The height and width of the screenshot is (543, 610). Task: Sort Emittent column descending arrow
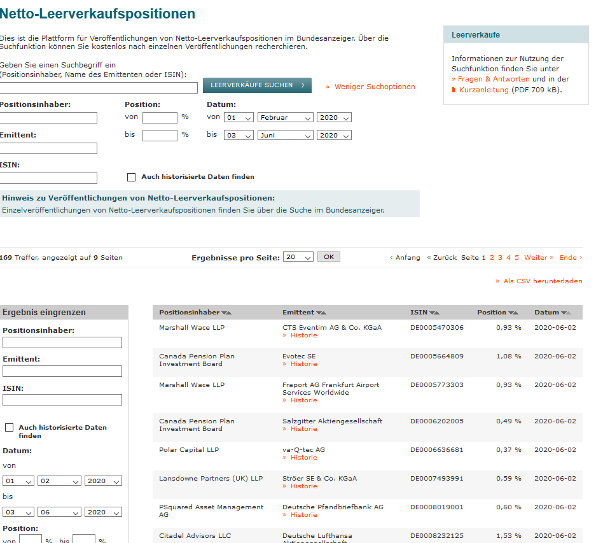click(x=319, y=313)
